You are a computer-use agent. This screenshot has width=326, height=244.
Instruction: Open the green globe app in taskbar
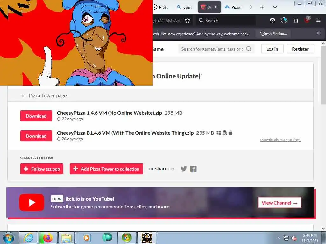107,237
